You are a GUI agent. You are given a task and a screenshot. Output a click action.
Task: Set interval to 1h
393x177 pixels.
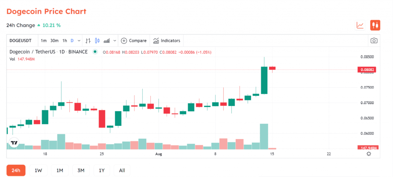[64, 41]
